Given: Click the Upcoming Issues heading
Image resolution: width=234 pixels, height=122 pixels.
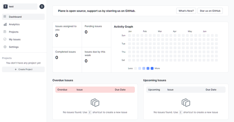Looking at the screenshot, I should pos(155,80).
